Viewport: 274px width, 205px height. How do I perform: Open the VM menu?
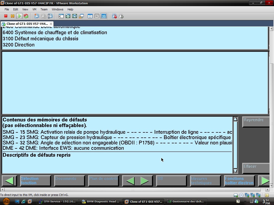(x=35, y=9)
